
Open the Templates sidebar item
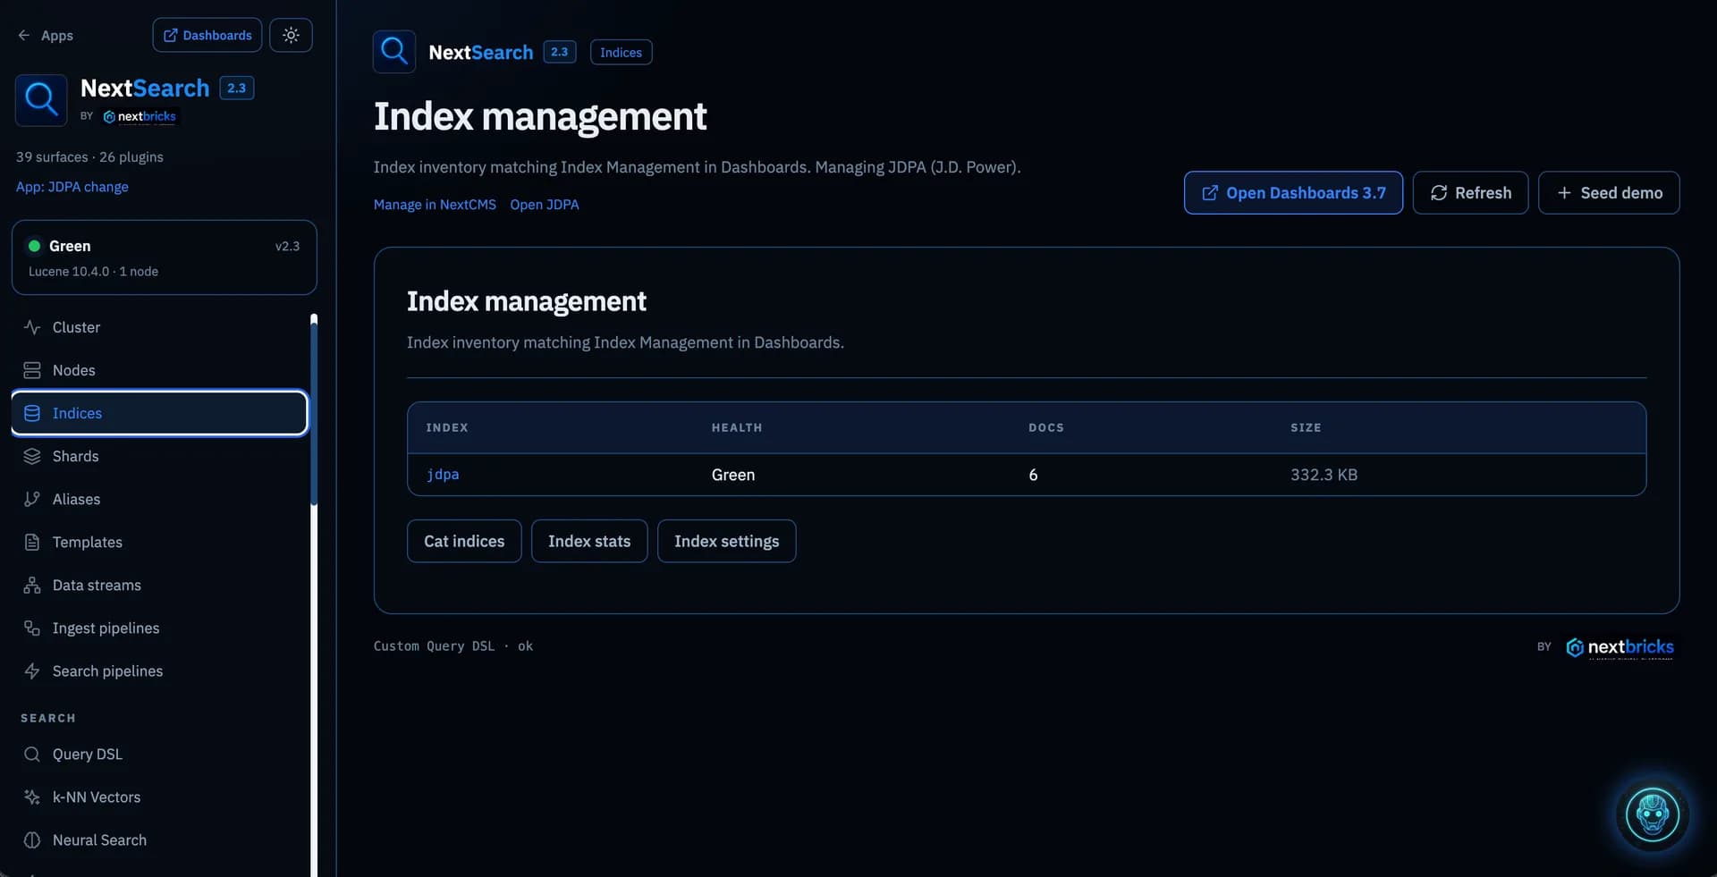[160, 542]
